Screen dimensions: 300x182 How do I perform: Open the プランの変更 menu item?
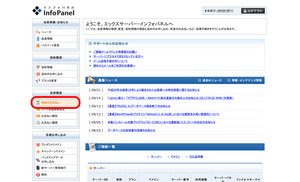56,81
